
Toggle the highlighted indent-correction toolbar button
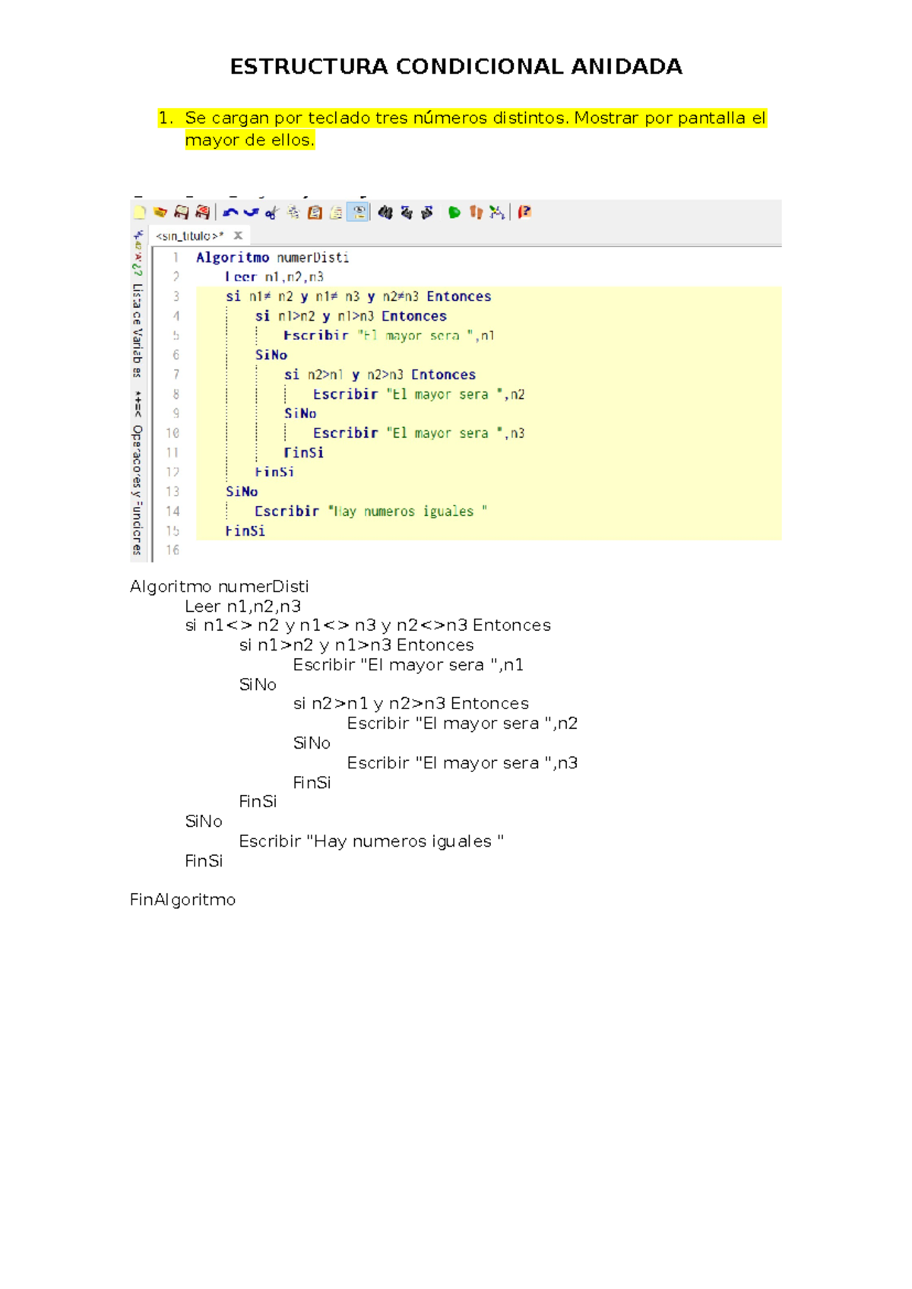click(x=358, y=213)
